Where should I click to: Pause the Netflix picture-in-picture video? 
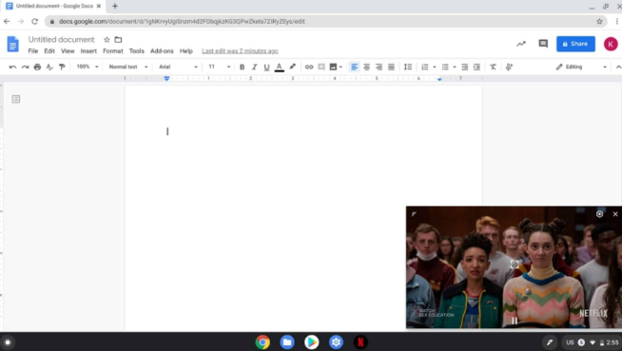pyautogui.click(x=515, y=321)
